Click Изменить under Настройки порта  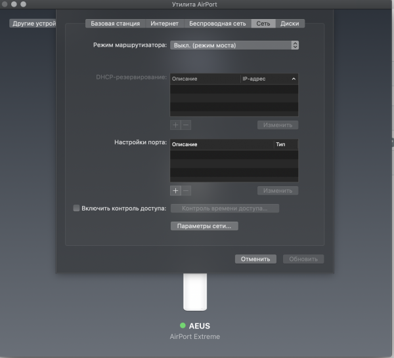point(278,191)
